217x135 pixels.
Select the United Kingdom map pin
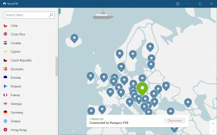coord(104,77)
